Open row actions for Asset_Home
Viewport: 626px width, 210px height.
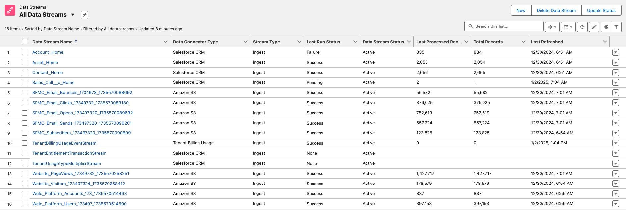coord(616,62)
